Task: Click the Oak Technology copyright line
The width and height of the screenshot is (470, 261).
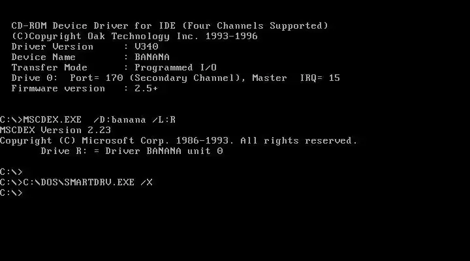Action: 134,37
